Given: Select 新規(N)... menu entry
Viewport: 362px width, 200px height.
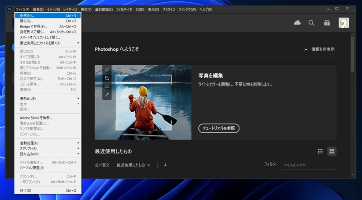Looking at the screenshot, I should click(48, 15).
